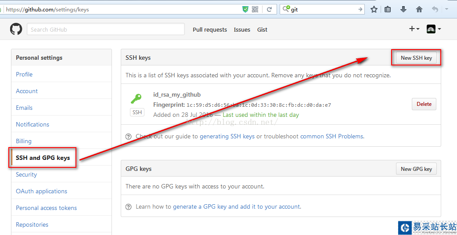Open the user avatar menu
457x235 pixels.
coord(434,29)
